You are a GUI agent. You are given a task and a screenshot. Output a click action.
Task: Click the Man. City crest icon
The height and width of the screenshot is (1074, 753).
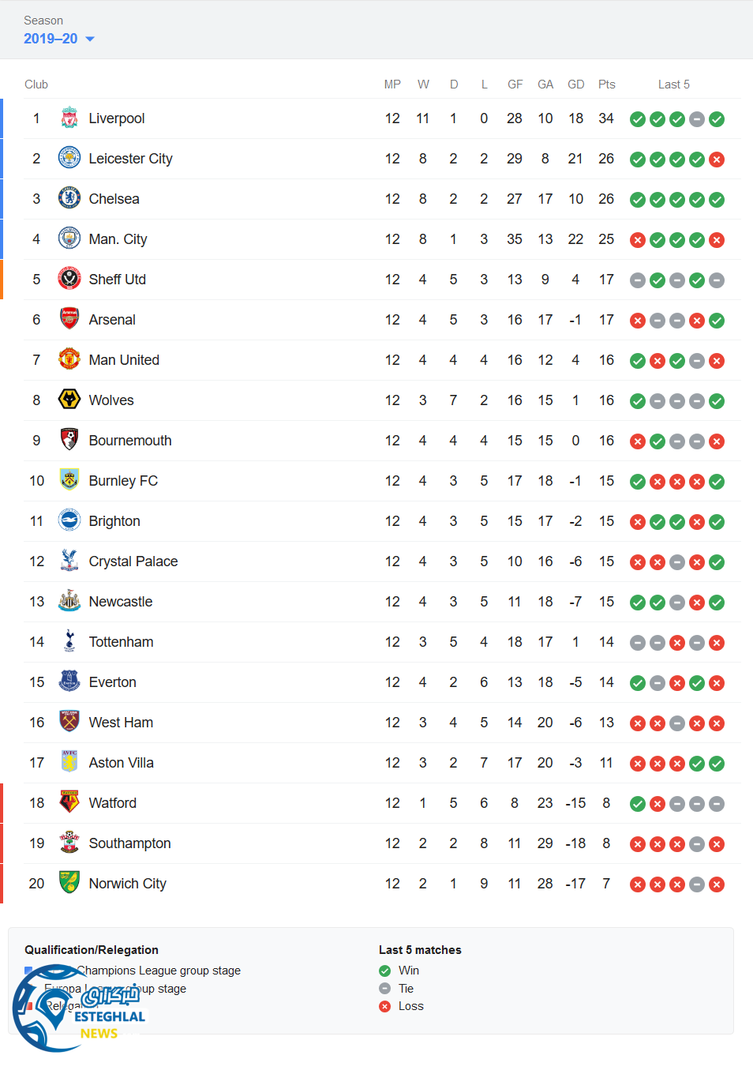69,239
